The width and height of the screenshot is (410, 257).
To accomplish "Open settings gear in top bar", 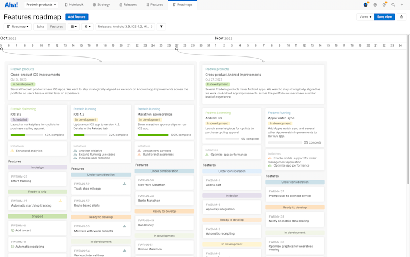I will point(375,5).
